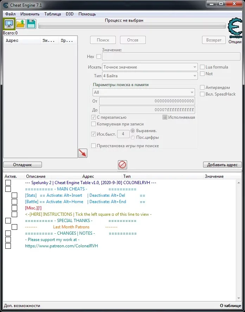Click the Добавить адрес button
The width and height of the screenshot is (245, 312).
pos(222,165)
